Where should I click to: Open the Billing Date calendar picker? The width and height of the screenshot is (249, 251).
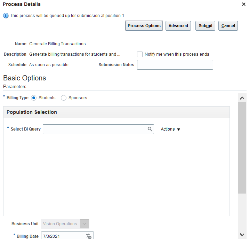pyautogui.click(x=88, y=236)
